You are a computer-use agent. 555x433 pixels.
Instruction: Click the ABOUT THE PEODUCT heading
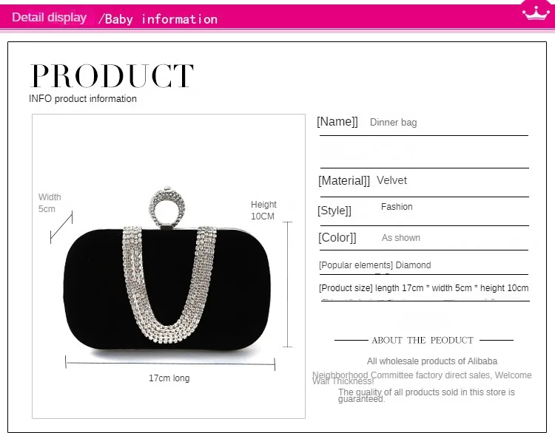click(x=423, y=341)
